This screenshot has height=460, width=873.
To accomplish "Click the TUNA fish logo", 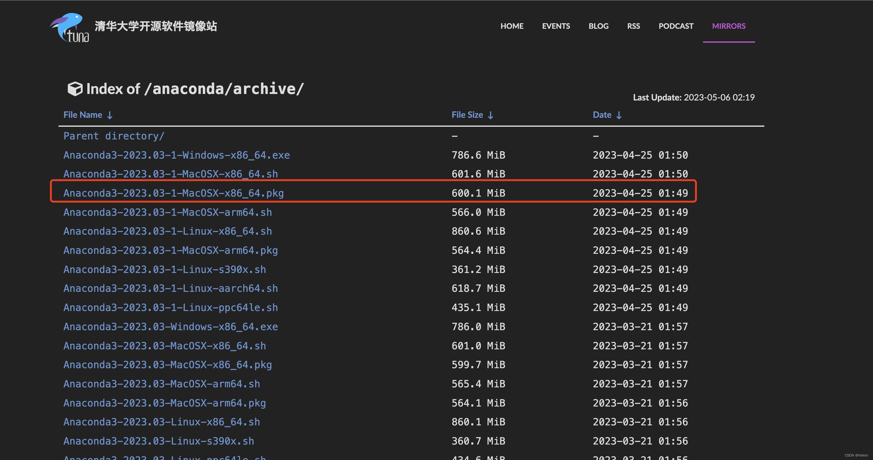I will click(x=70, y=28).
